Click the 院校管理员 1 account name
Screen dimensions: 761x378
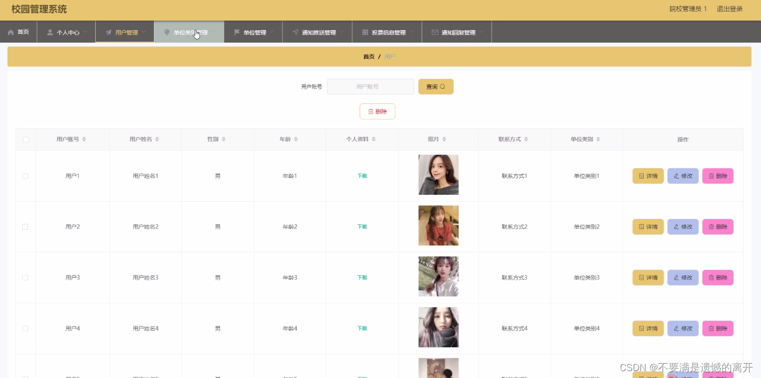688,9
